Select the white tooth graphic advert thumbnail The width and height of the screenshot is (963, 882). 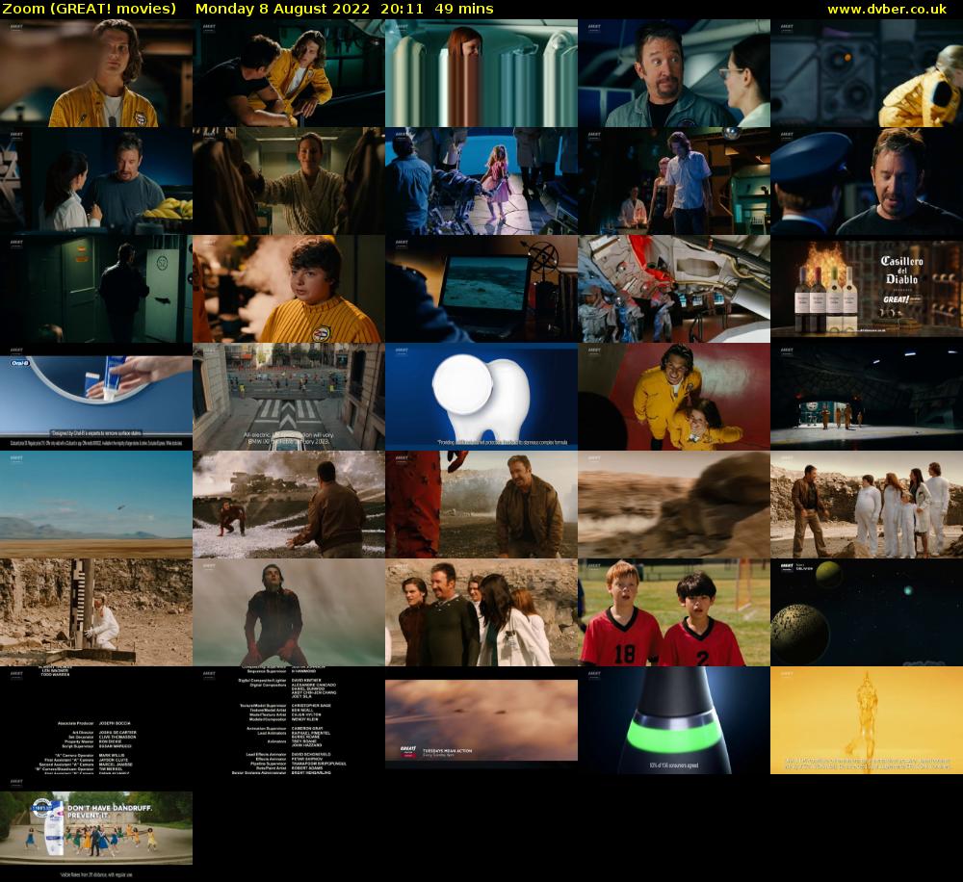point(481,397)
